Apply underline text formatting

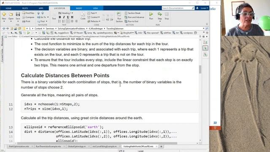tap(68, 17)
